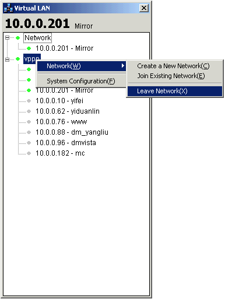
Task: Select the Network root tree item
Action: coord(37,38)
